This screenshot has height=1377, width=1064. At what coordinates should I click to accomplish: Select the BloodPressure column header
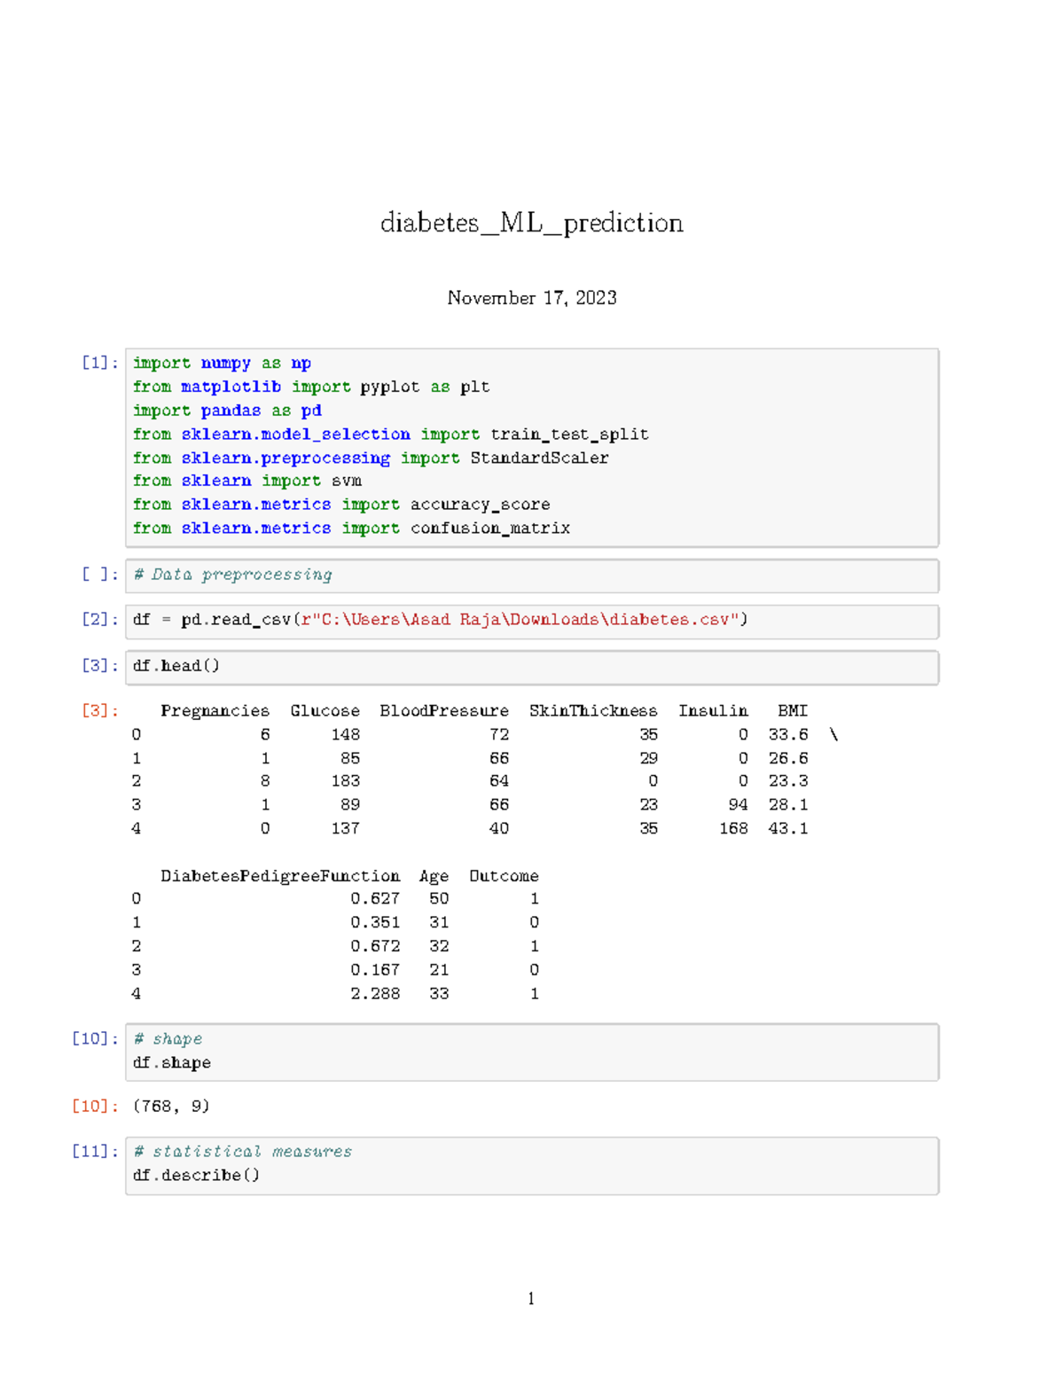(443, 711)
